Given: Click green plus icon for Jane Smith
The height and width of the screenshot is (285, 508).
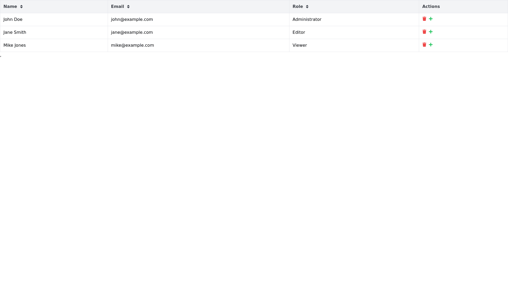Looking at the screenshot, I should [431, 32].
